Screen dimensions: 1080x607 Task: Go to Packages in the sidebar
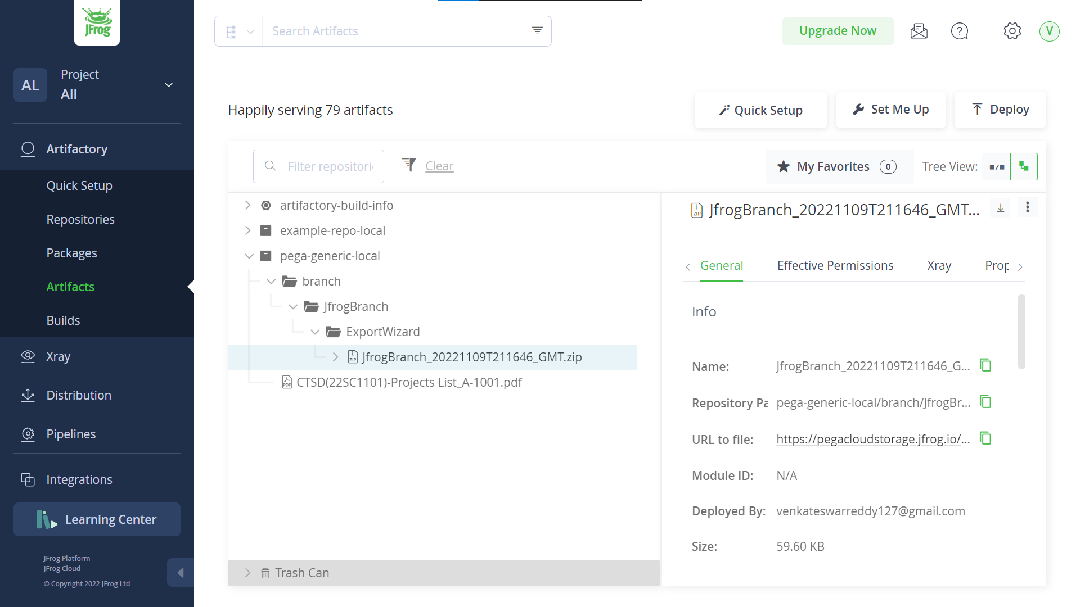[x=71, y=253]
